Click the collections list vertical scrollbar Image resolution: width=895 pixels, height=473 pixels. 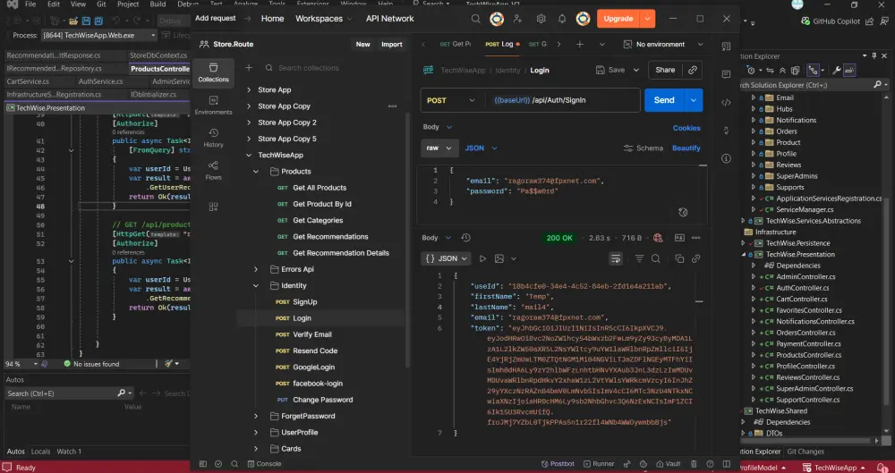tap(407, 240)
